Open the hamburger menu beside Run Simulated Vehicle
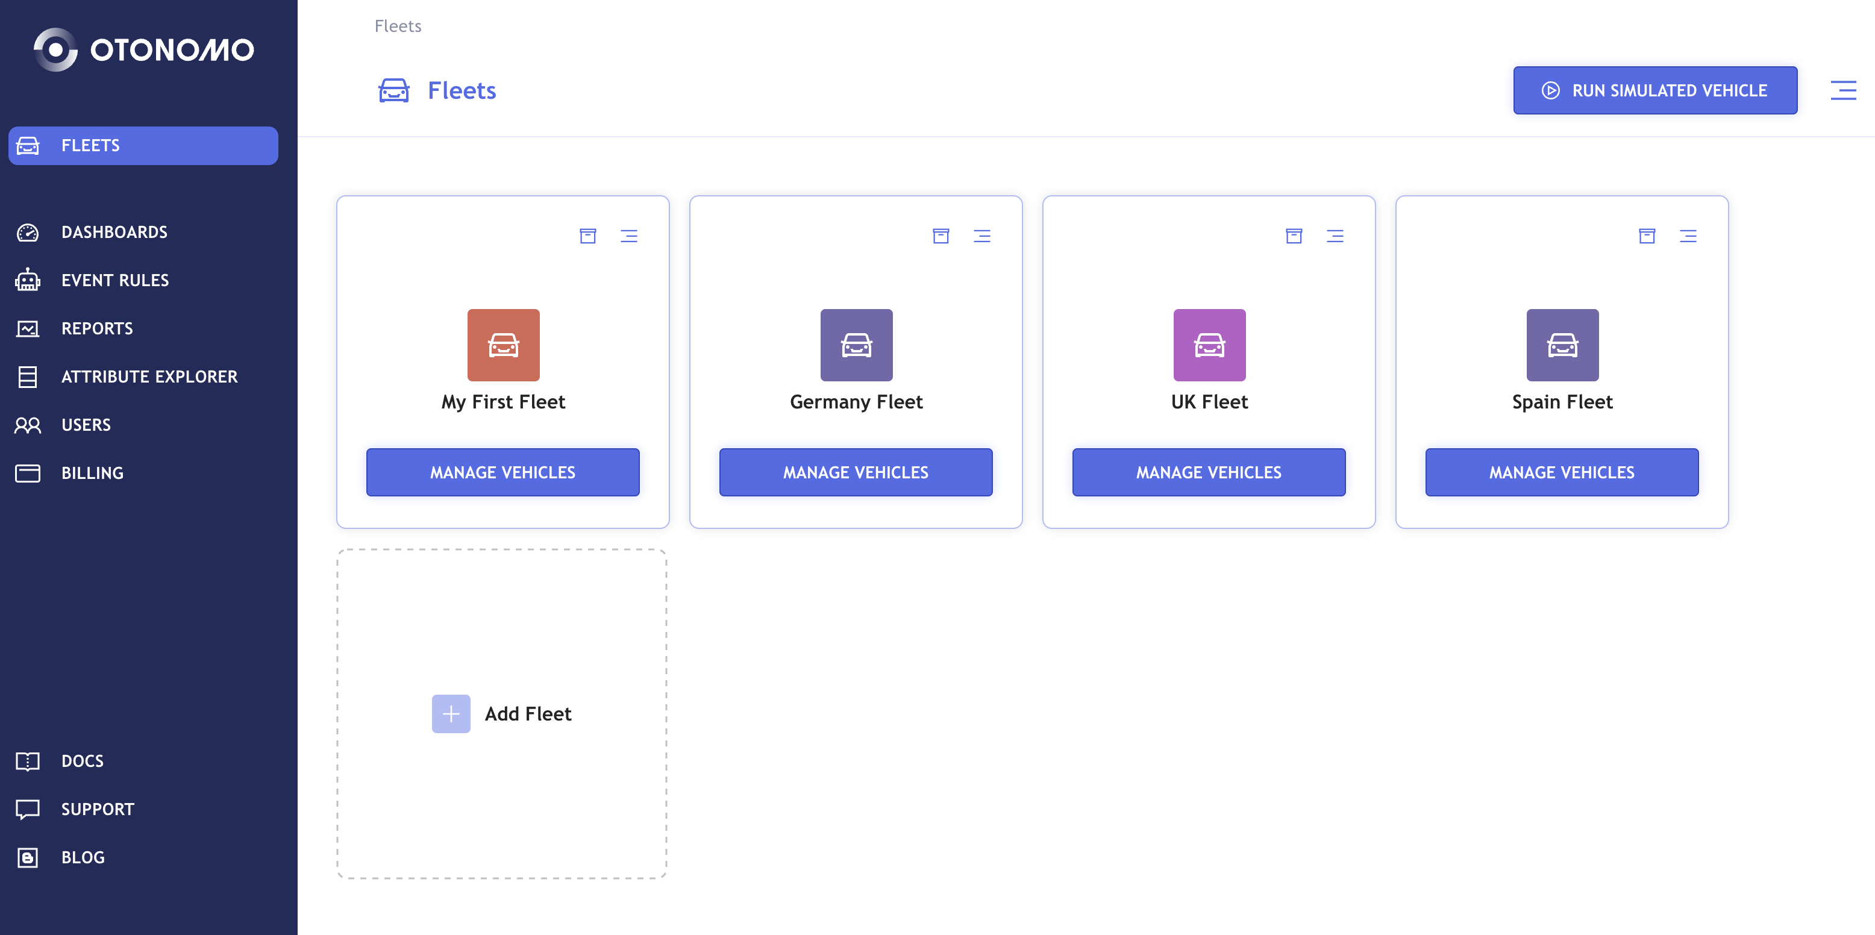 [1842, 90]
